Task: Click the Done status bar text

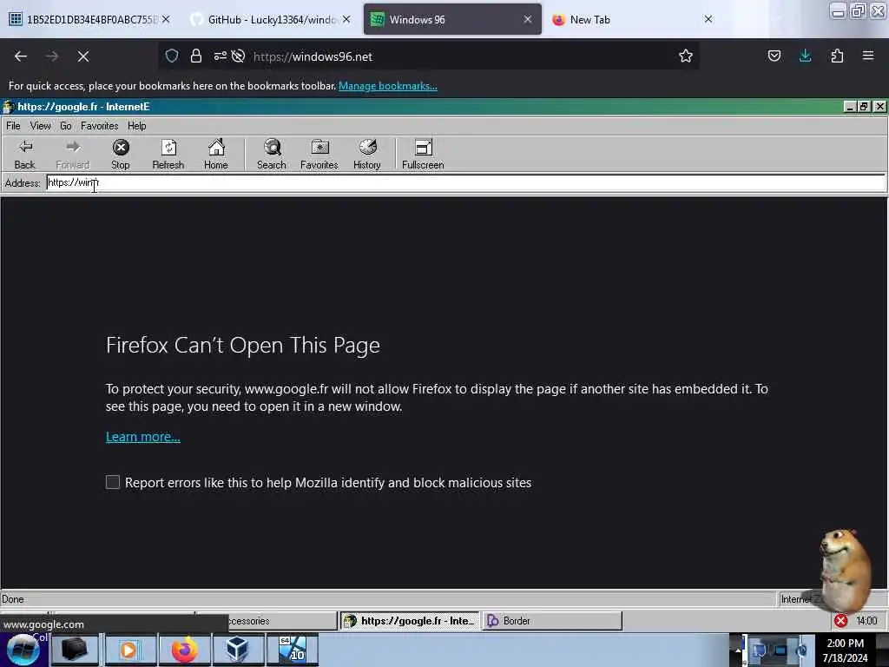Action: [x=12, y=599]
